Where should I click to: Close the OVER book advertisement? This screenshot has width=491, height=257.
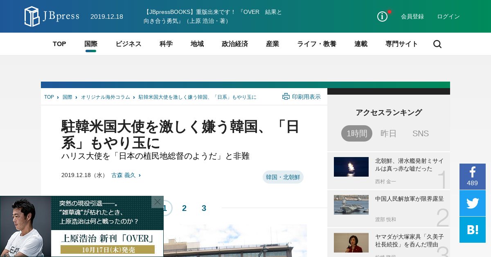[x=158, y=202]
